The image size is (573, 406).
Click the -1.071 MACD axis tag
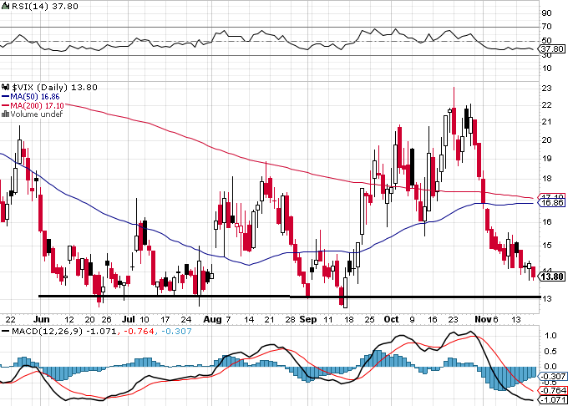pos(554,400)
